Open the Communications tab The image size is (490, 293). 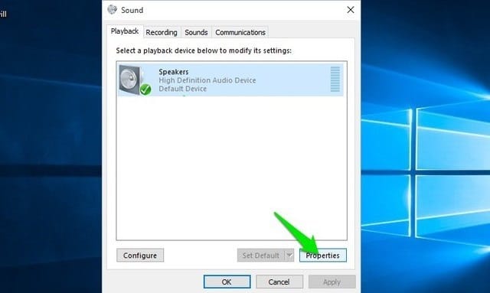coord(240,32)
